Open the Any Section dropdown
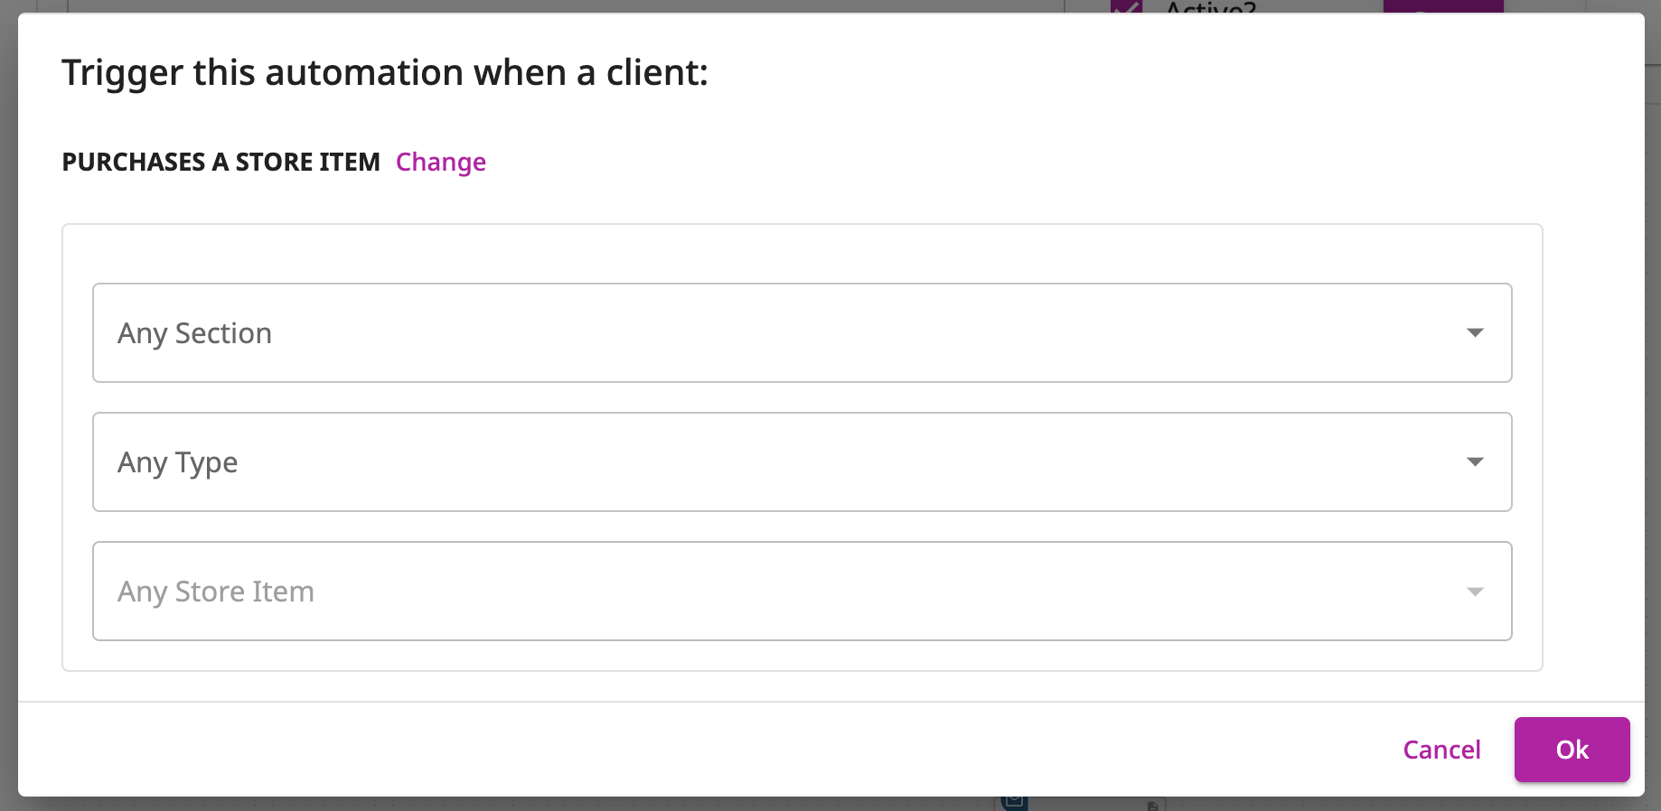Image resolution: width=1661 pixels, height=811 pixels. coord(802,332)
